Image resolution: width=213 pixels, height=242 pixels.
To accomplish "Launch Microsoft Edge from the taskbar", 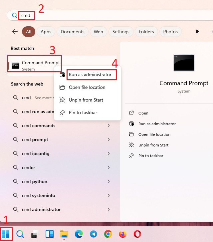I will (x=79, y=234).
